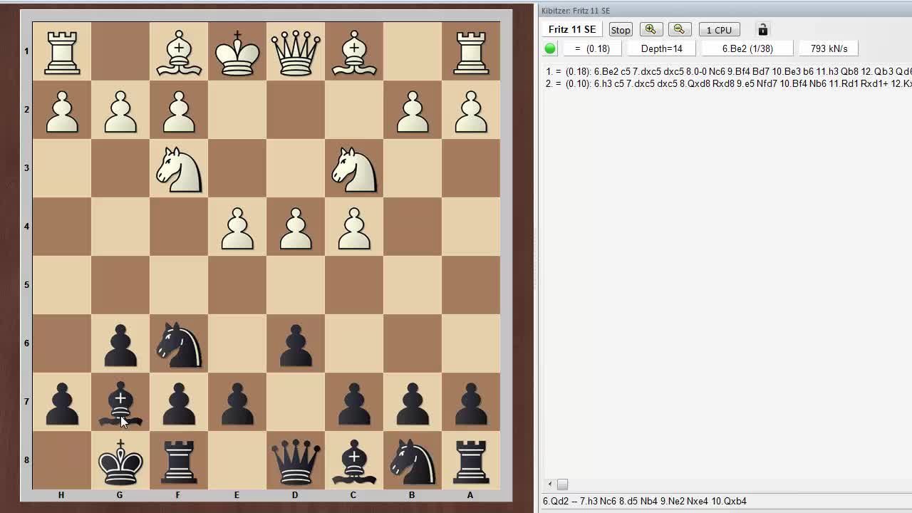Image resolution: width=912 pixels, height=513 pixels.
Task: Click the green engine status light
Action: point(550,48)
